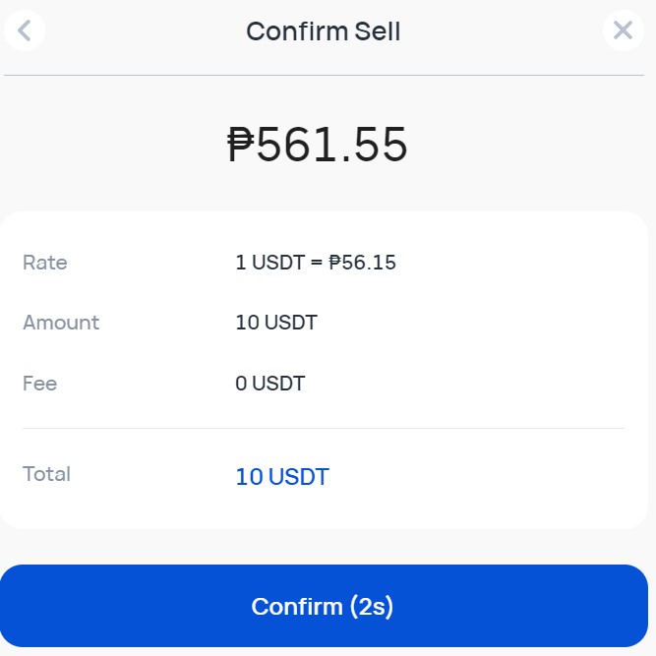Select the 10 USDT amount value

coord(276,323)
